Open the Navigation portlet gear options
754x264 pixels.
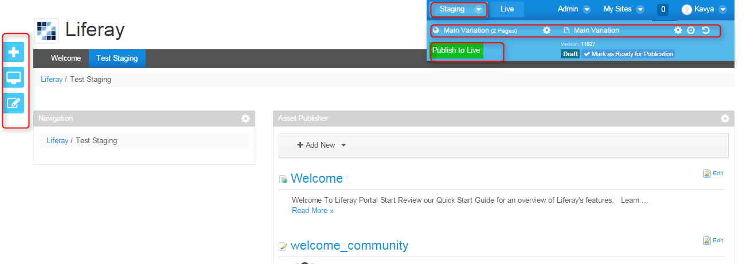point(245,119)
